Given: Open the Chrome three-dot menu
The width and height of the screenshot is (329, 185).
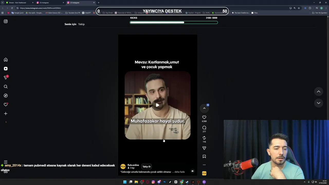Looking at the screenshot, I should point(326,8).
